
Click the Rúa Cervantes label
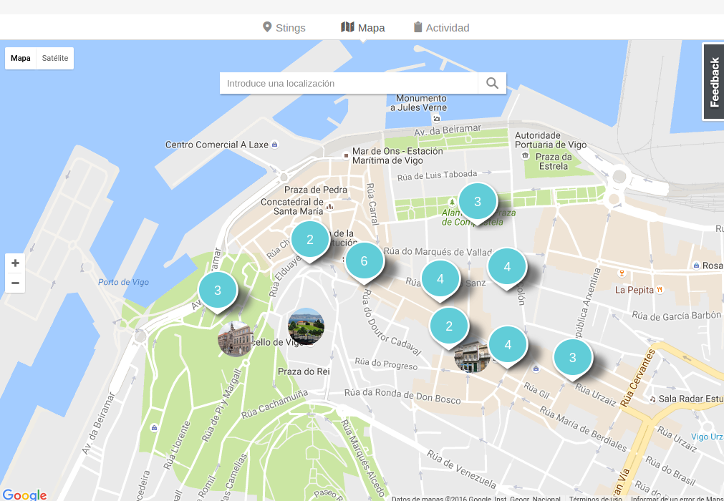point(637,378)
